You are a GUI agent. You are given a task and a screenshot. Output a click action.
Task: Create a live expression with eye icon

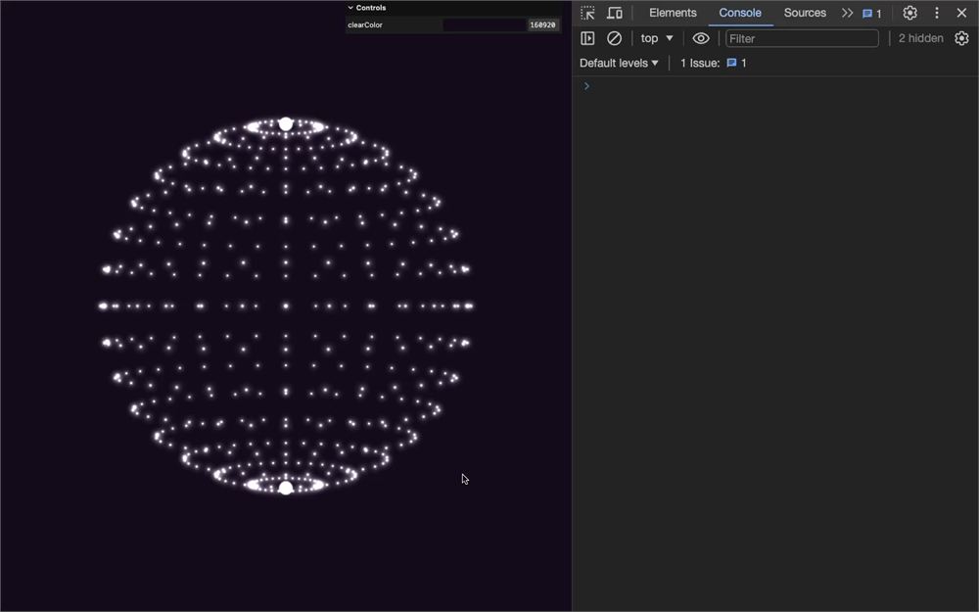click(701, 39)
